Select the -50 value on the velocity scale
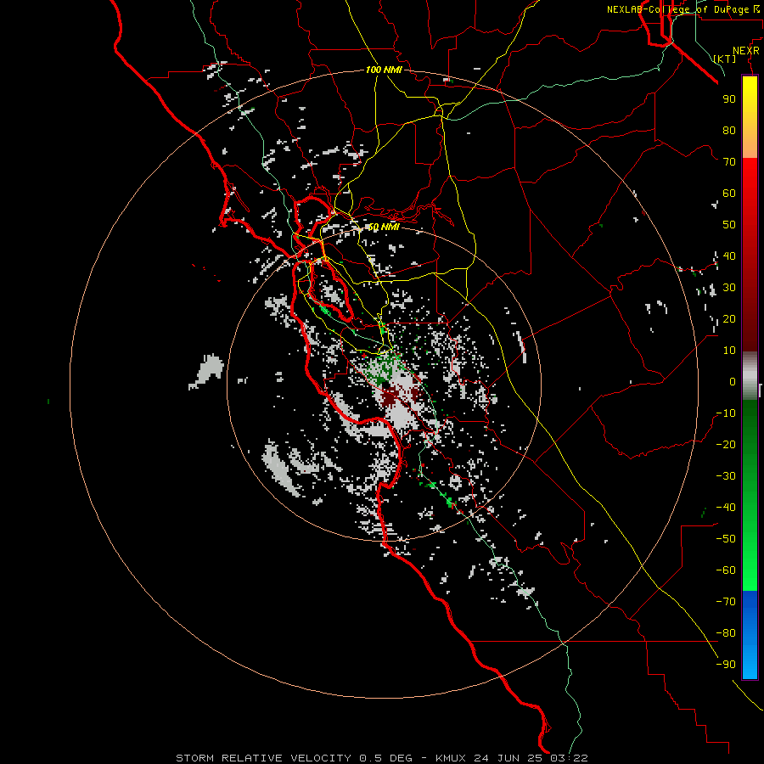 (x=726, y=539)
